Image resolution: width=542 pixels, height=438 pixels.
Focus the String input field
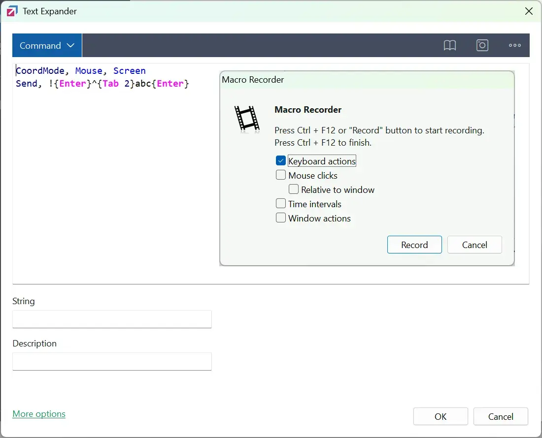(x=112, y=319)
